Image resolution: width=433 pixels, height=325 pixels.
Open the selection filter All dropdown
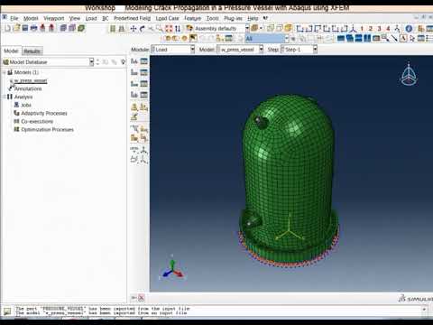point(267,39)
